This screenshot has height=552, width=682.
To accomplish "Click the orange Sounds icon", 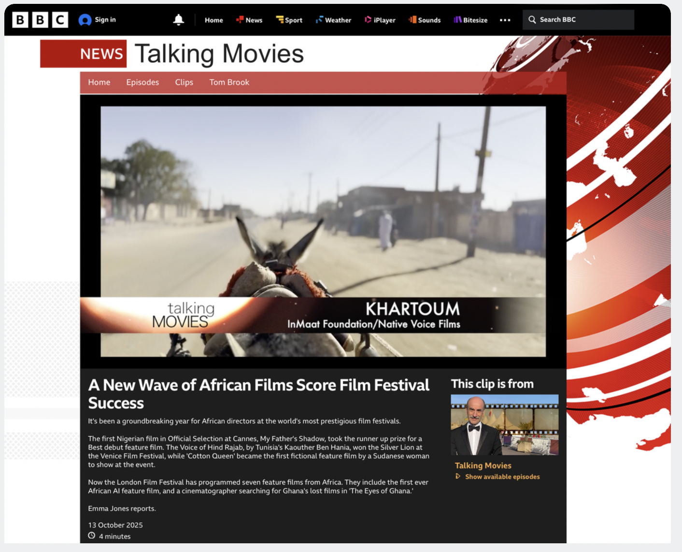I will click(x=412, y=20).
